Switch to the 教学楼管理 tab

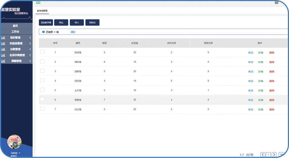[42, 11]
